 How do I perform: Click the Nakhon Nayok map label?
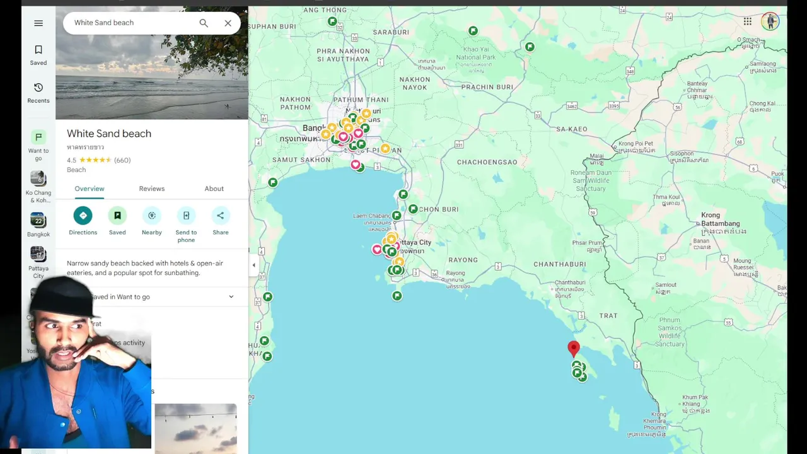pos(414,83)
